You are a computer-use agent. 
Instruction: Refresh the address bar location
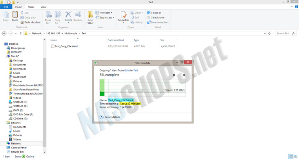point(270,33)
